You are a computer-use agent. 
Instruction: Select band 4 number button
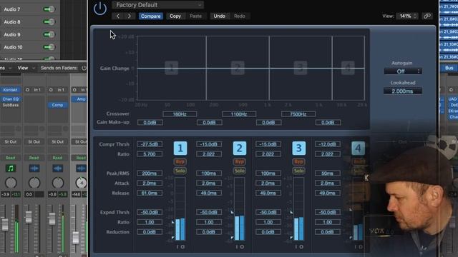[x=358, y=148]
